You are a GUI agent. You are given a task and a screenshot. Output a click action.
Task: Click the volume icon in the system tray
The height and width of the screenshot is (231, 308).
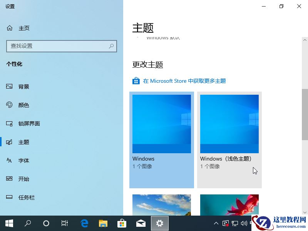click(244, 223)
